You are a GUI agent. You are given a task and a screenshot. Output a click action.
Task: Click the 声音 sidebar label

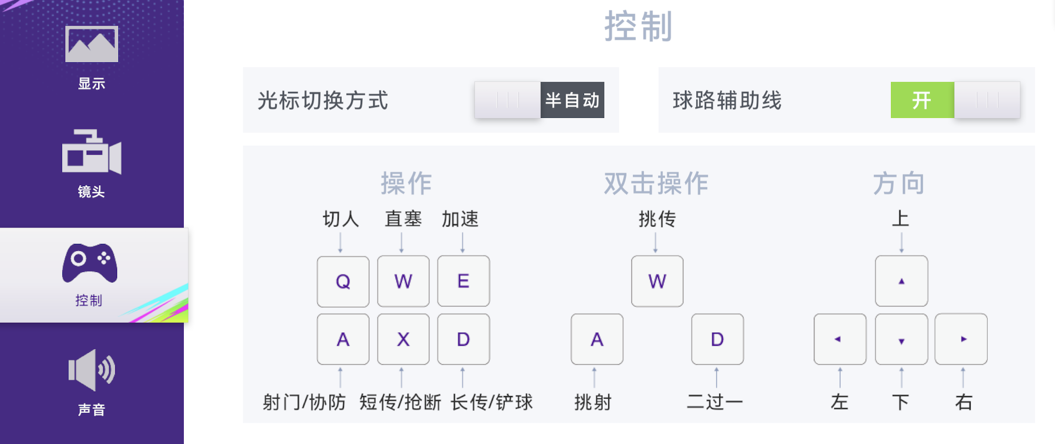91,410
